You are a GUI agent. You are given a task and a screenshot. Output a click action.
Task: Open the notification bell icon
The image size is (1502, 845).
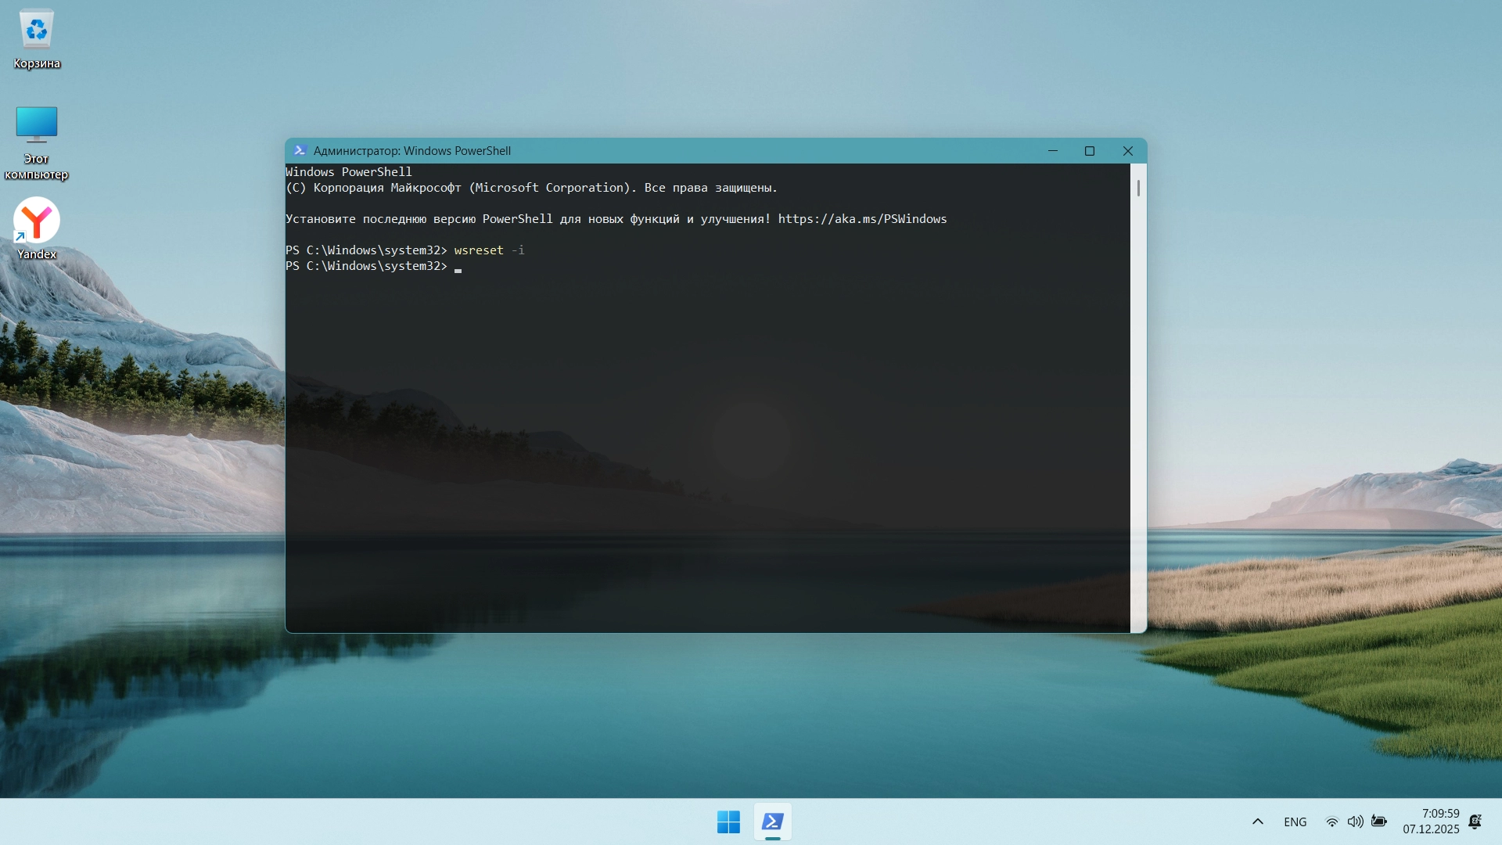(x=1475, y=822)
